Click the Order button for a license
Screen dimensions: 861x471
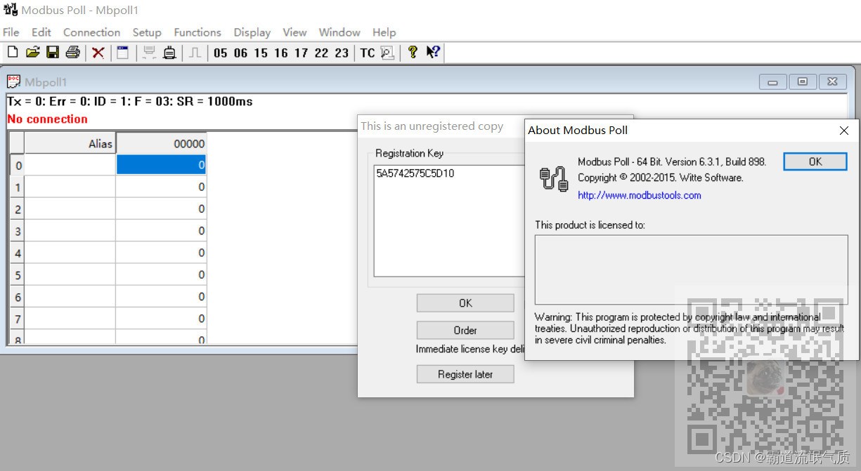[465, 330]
